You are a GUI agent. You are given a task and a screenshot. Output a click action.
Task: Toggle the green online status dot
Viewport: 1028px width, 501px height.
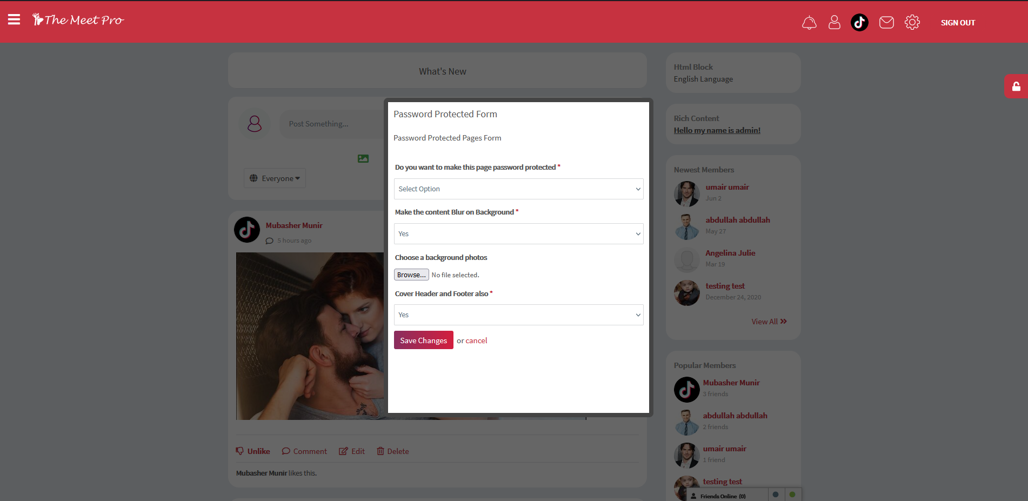(x=792, y=495)
